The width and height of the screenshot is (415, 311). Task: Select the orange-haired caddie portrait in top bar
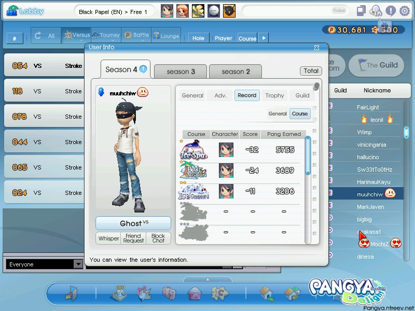click(x=183, y=11)
